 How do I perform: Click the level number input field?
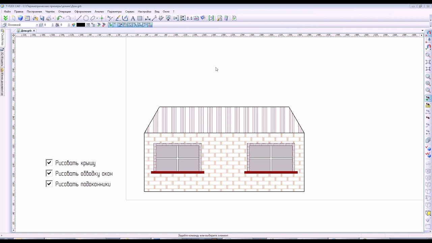tap(47, 25)
